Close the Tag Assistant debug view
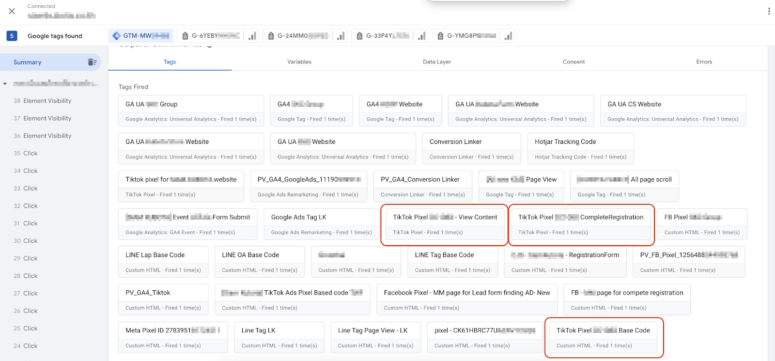Viewport: 775px width, 361px height. (12, 11)
